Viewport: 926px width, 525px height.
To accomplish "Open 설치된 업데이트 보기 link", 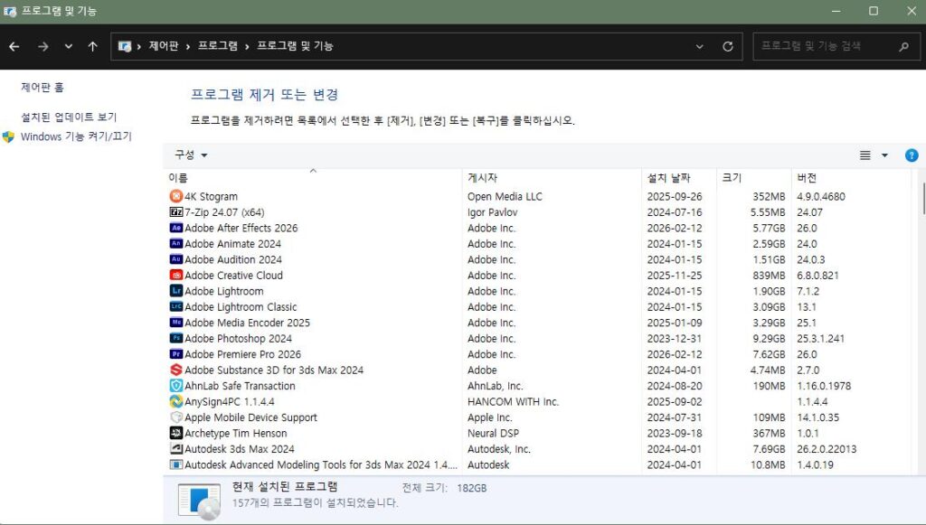I will (x=69, y=117).
